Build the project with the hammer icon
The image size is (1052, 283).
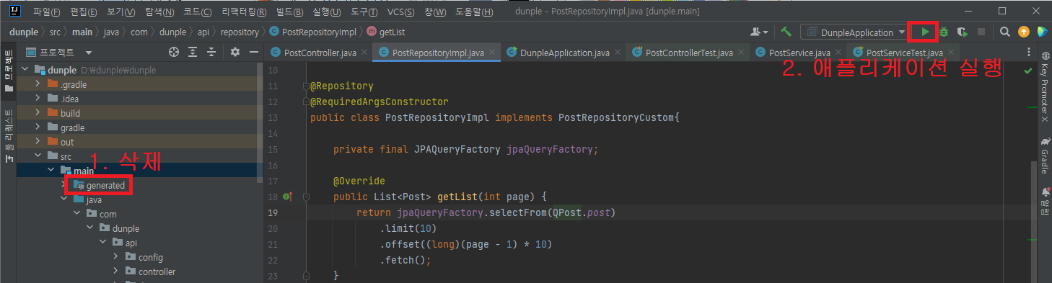(787, 32)
